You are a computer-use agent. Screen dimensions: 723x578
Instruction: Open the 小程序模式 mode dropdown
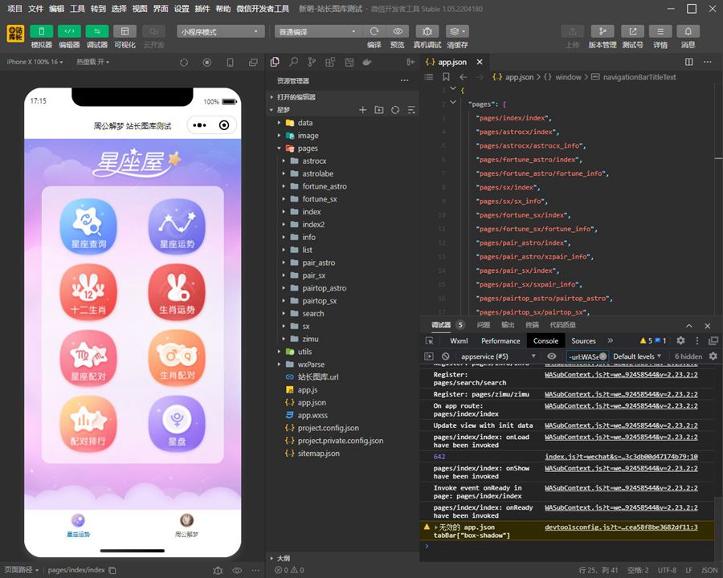(x=221, y=31)
